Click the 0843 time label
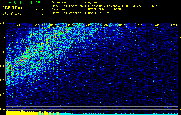This screenshot has height=115, width=181. [53, 25]
